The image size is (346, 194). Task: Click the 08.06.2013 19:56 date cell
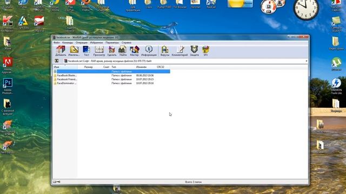(145, 75)
